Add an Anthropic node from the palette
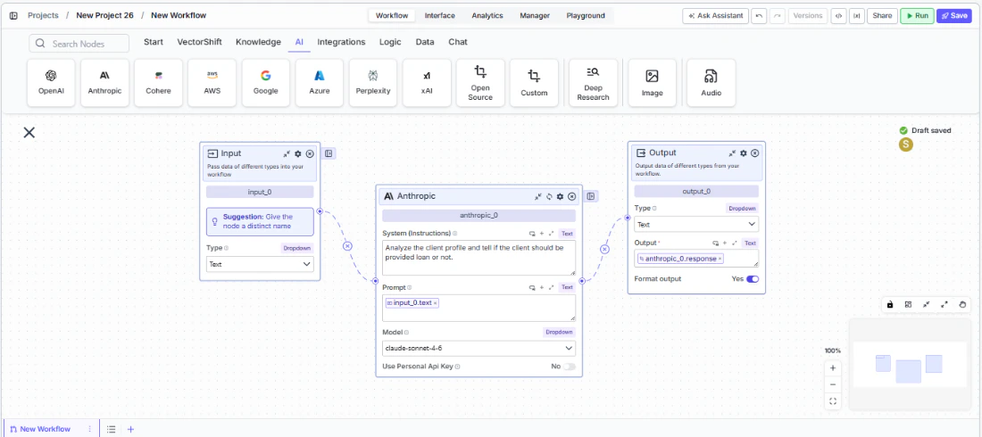 point(104,83)
